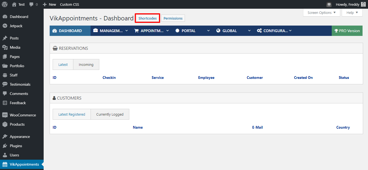Viewport: 368px width, 170px height.
Task: Click the Service column header
Action: click(x=158, y=78)
